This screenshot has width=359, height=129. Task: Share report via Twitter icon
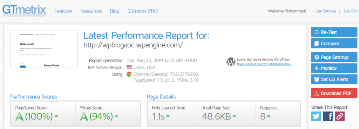pos(316,116)
